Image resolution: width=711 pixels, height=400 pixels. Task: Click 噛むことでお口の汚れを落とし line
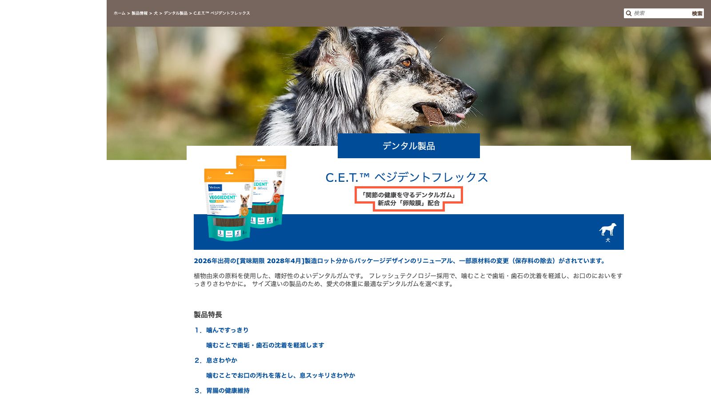pos(280,376)
